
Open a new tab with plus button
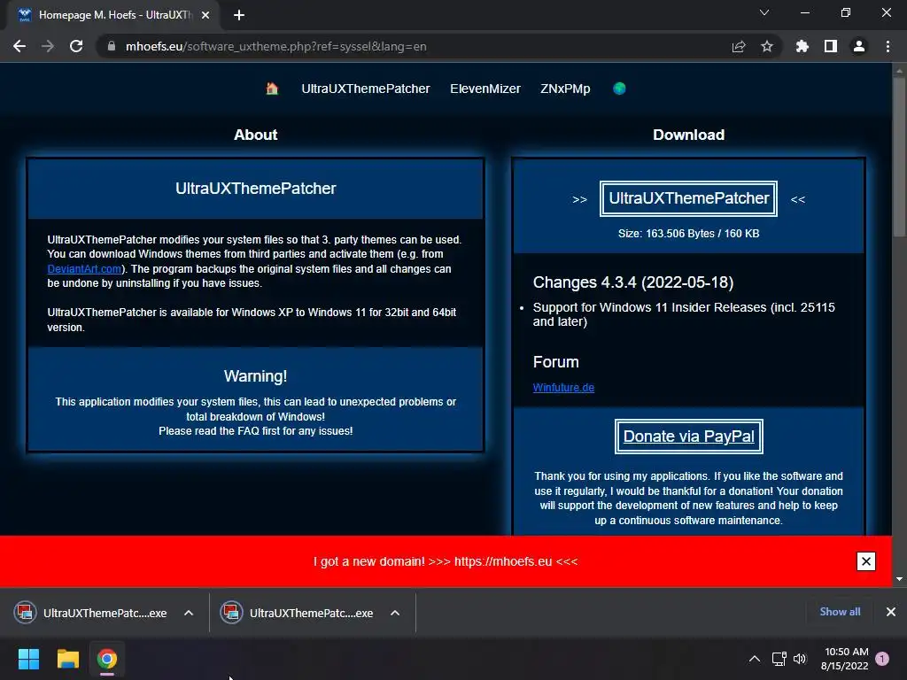pyautogui.click(x=239, y=15)
